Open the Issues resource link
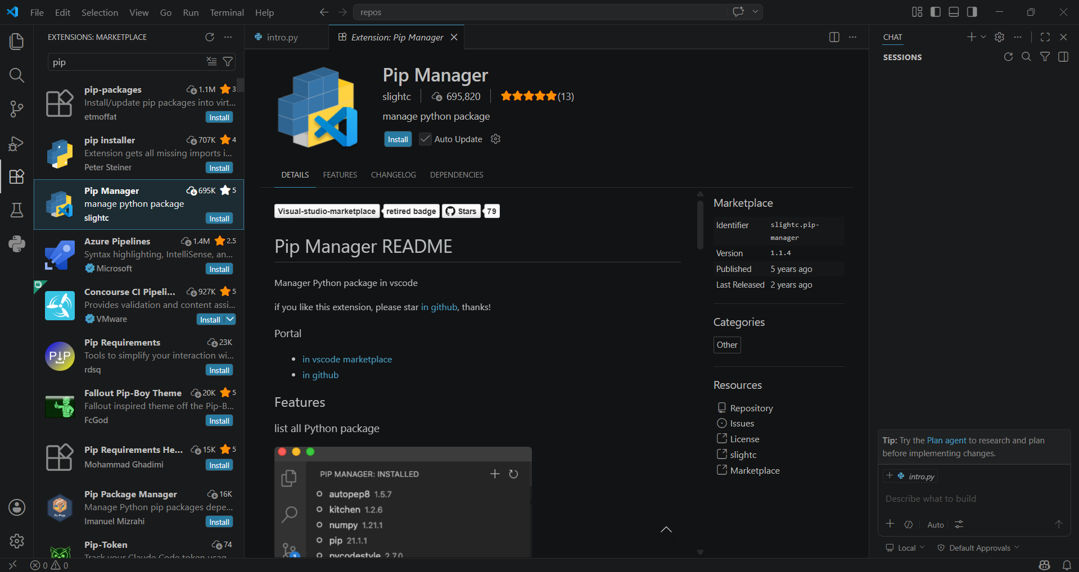 [x=742, y=423]
